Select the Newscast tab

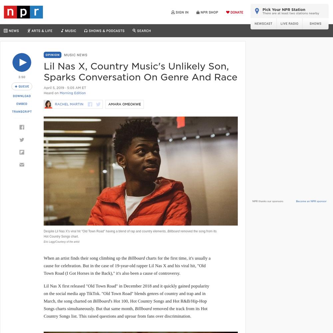point(263,24)
